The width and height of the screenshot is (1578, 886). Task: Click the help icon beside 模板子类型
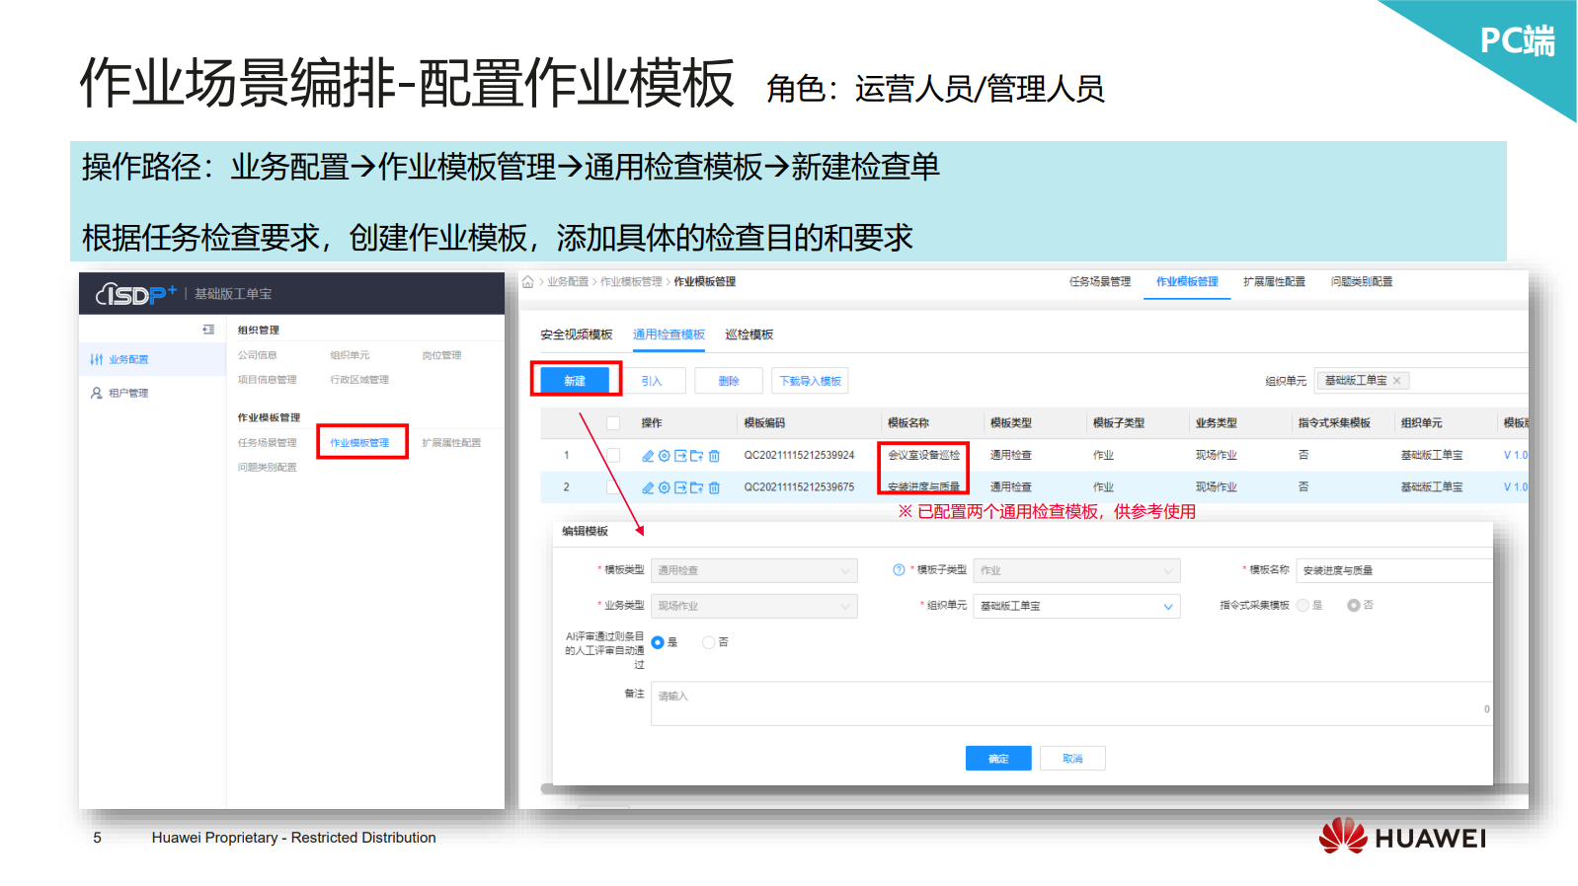click(899, 570)
